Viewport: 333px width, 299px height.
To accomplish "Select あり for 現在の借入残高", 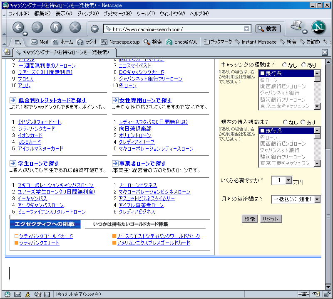I will 303,122.
